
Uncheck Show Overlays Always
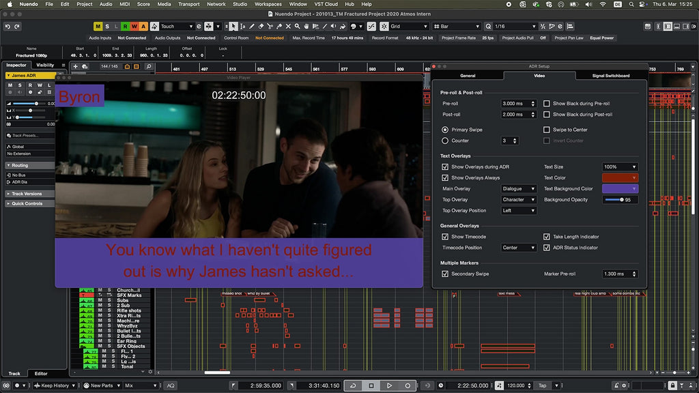(x=445, y=178)
